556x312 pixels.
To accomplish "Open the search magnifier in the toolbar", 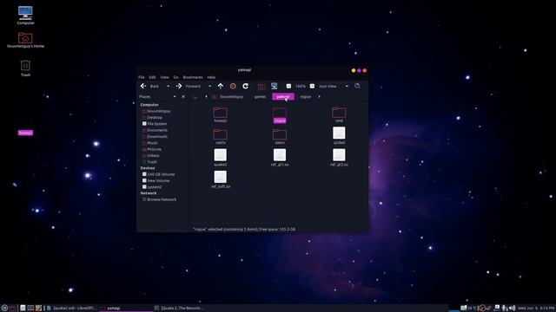I will 357,86.
